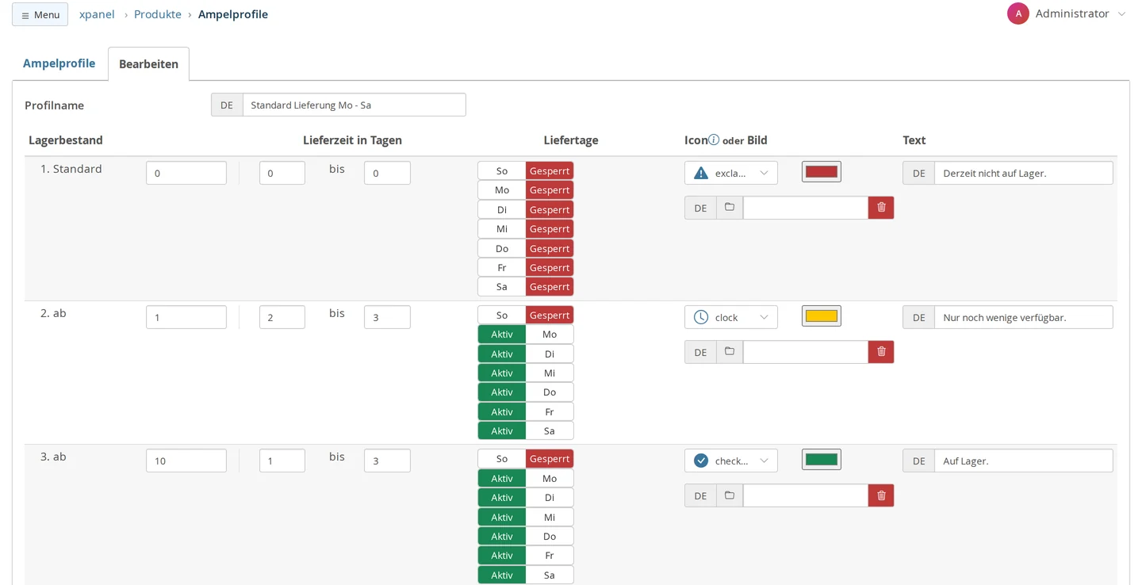Screen dimensions: 1142x585
Task: Open folder browser in the '3. ab' row
Action: 730,495
